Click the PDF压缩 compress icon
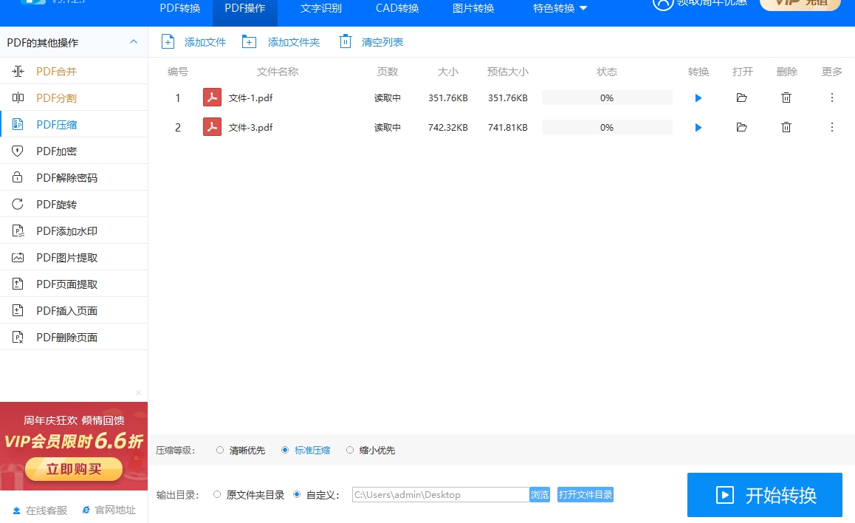This screenshot has width=855, height=523. [x=18, y=124]
